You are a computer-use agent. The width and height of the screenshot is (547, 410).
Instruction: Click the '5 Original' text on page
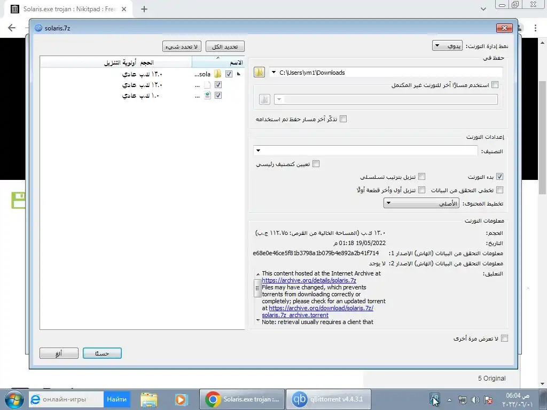click(491, 379)
